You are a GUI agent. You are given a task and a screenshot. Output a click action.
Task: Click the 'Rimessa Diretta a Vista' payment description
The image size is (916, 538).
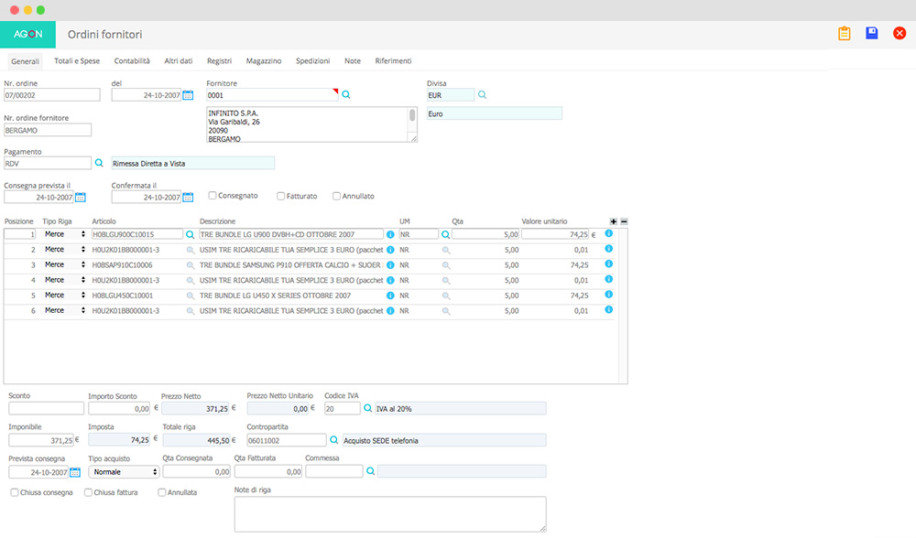tap(192, 164)
